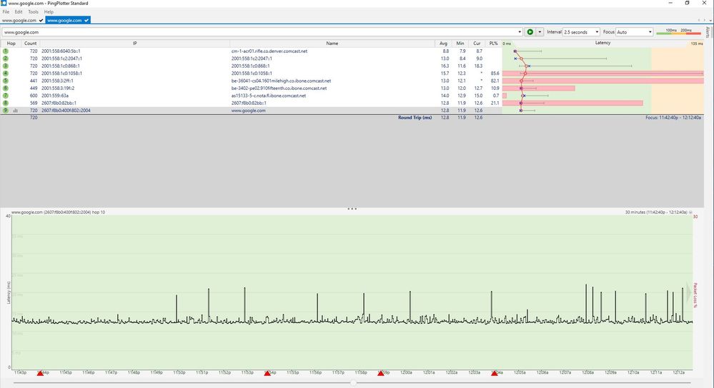Viewport: 714px width, 388px height.
Task: Sort by the Avg column header
Action: coord(444,44)
